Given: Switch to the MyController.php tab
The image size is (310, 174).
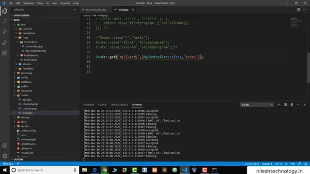Looking at the screenshot, I should pyautogui.click(x=96, y=10).
